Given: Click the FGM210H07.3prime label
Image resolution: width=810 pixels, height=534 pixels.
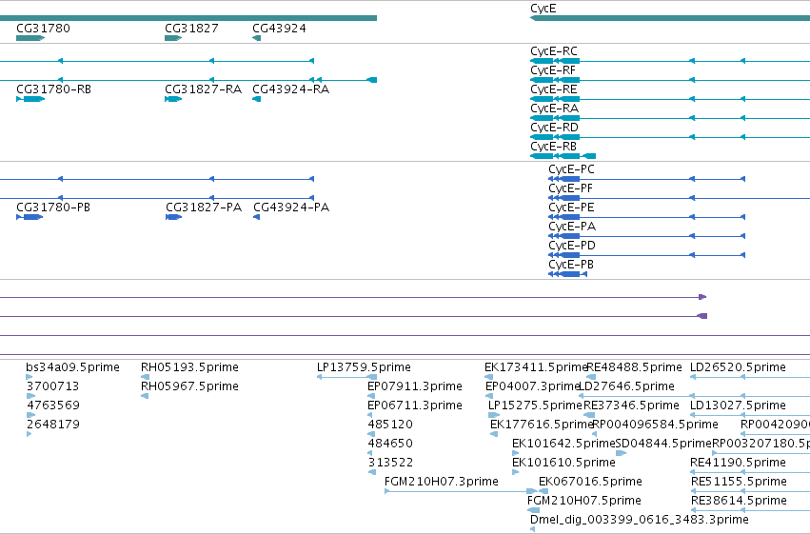Looking at the screenshot, I should 441,482.
